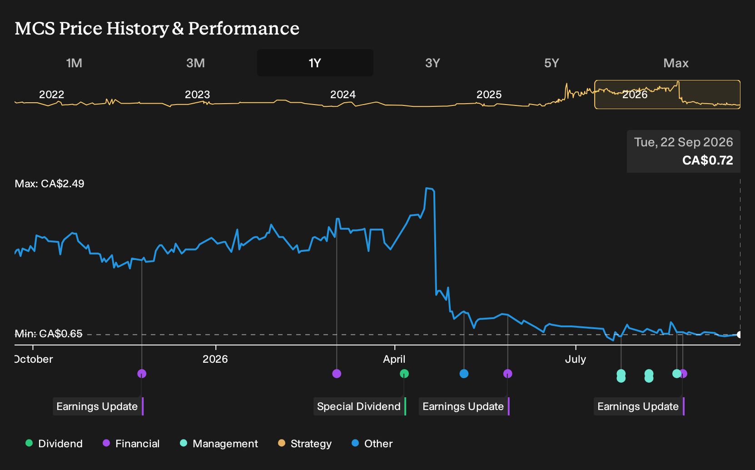
Task: Click 2023 region on the overview mini chart
Action: (x=197, y=95)
